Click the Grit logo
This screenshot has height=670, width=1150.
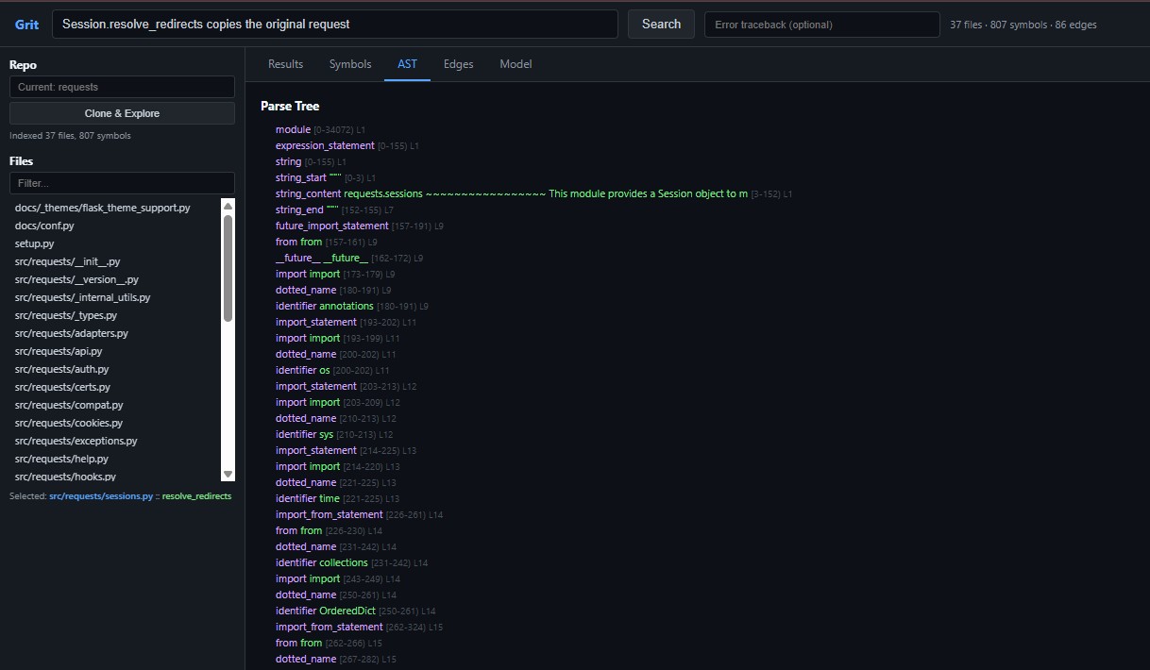26,25
